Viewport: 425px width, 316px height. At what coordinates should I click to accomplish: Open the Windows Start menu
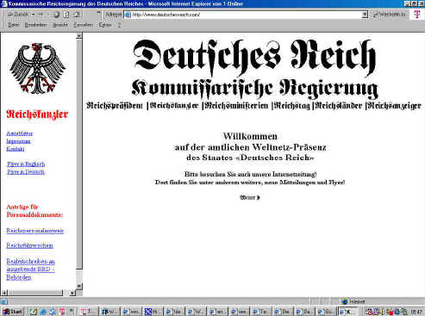pos(13,312)
